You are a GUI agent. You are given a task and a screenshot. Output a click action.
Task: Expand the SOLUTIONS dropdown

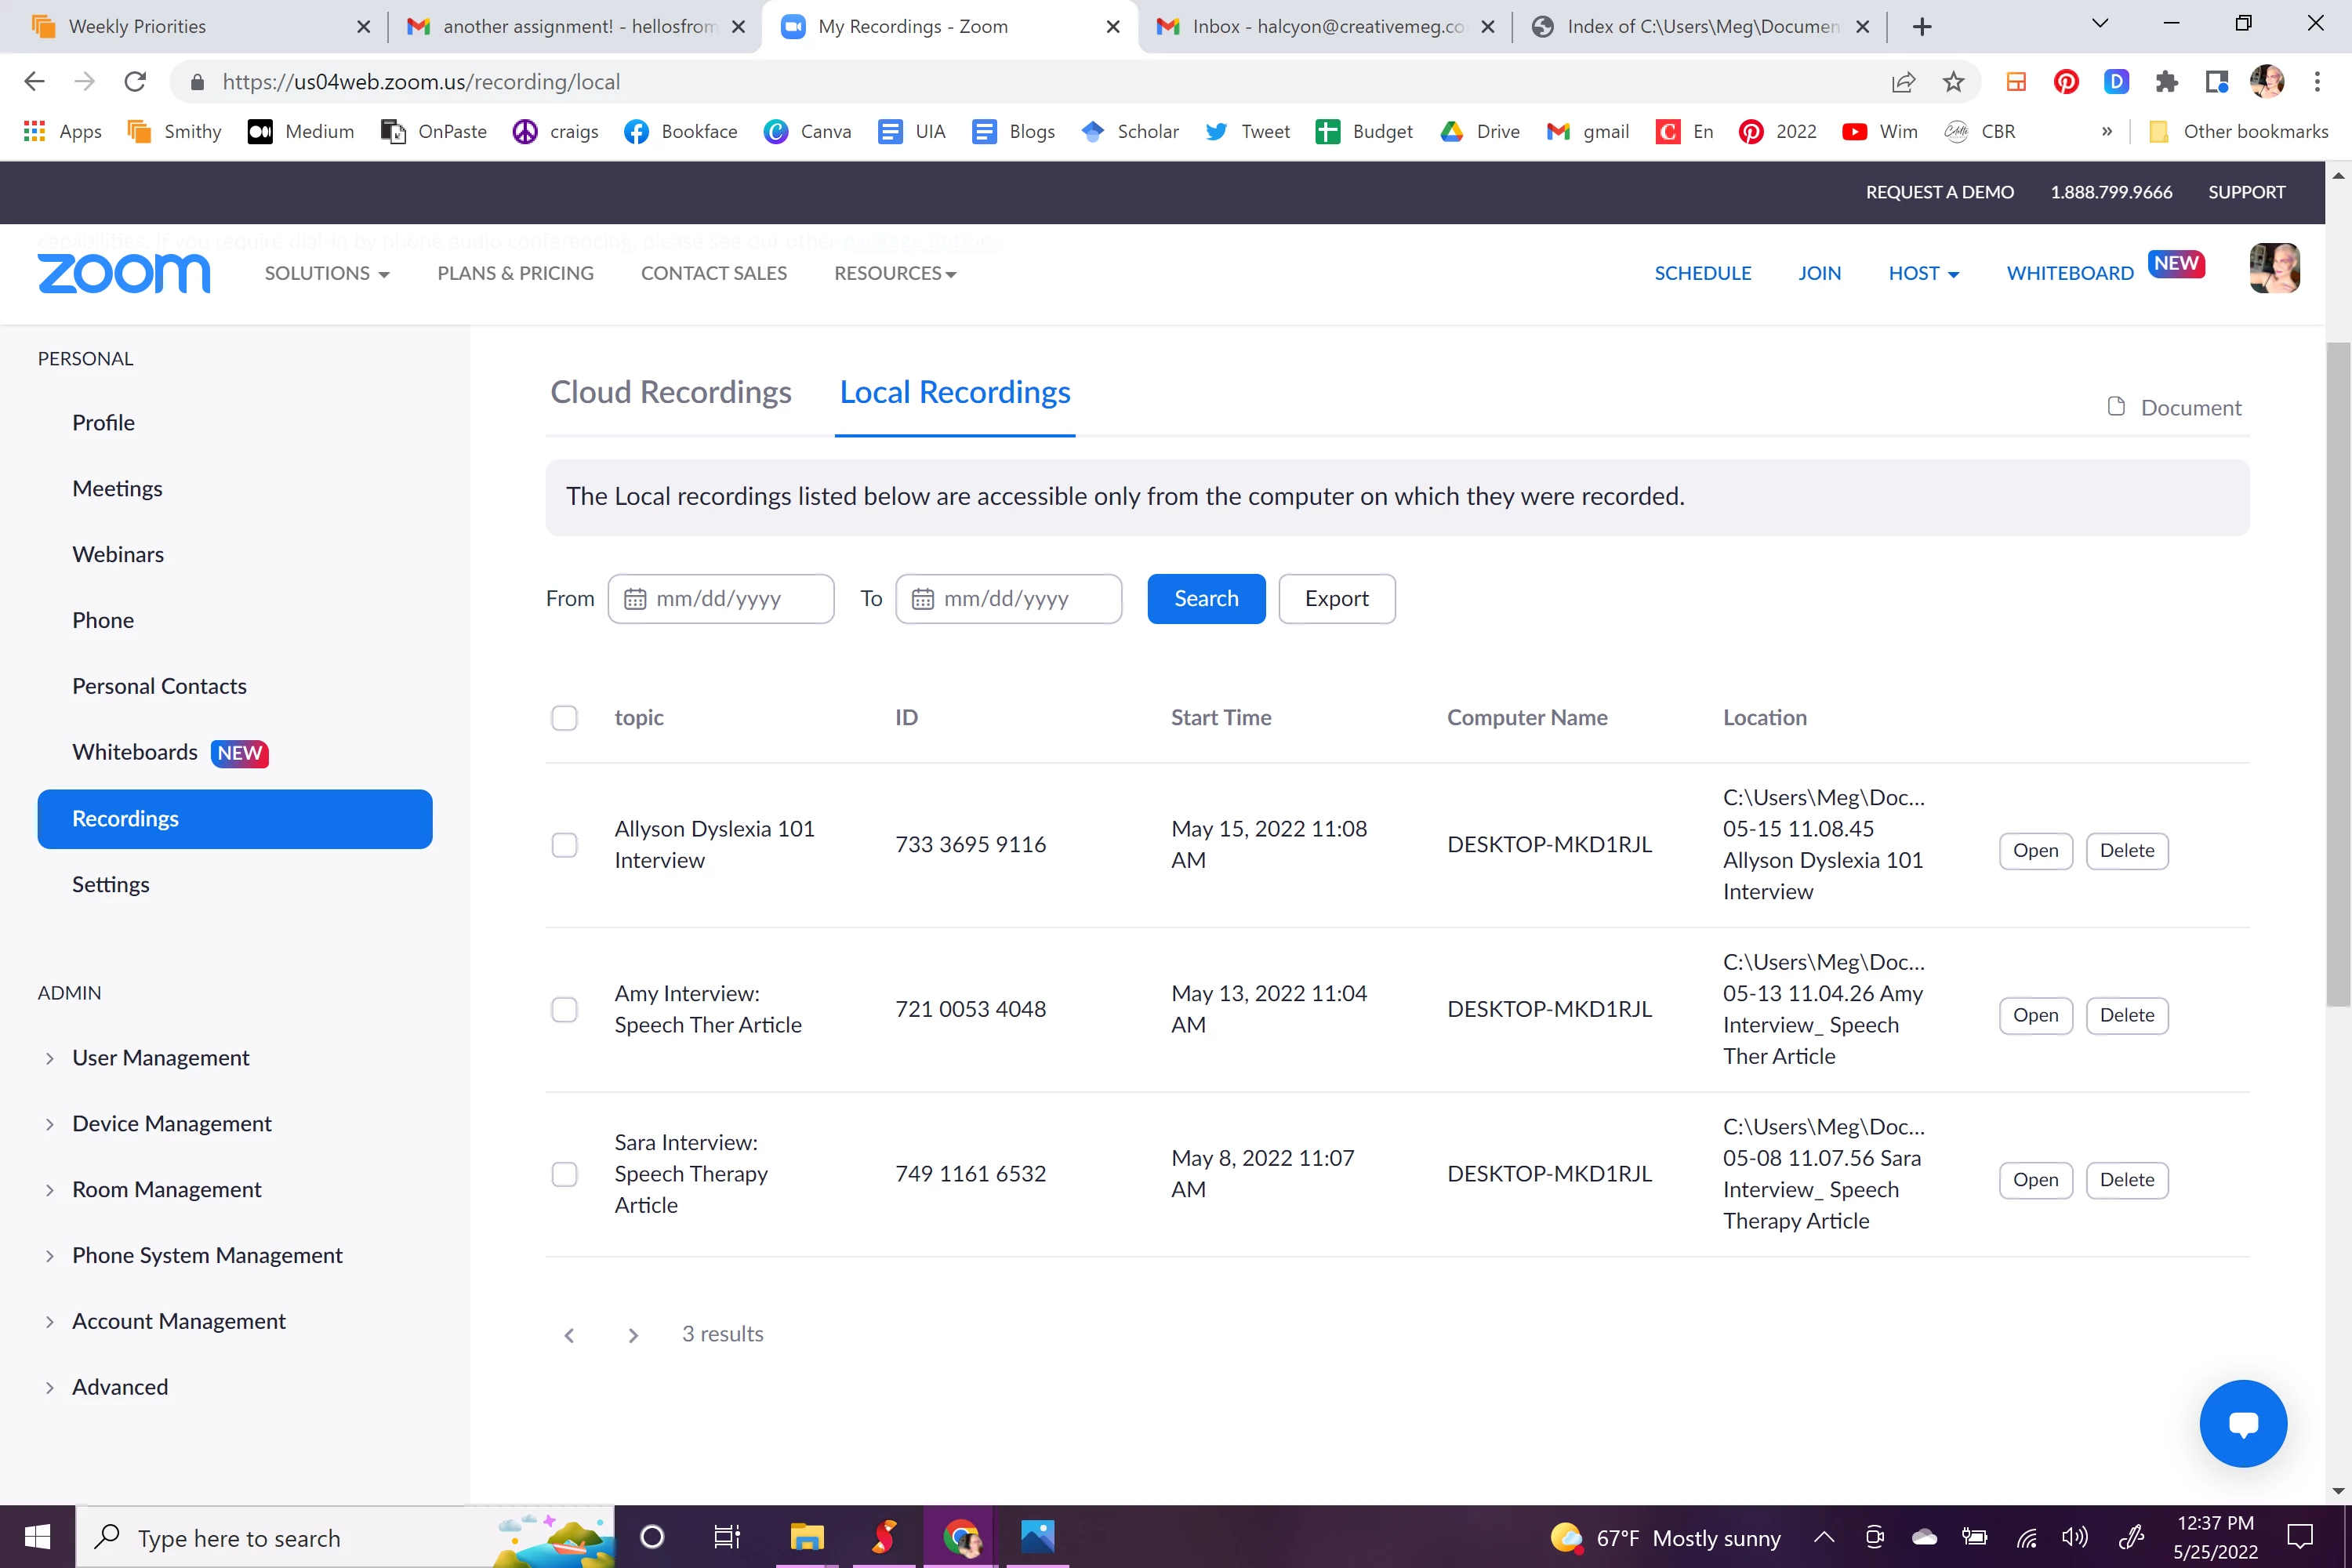(326, 273)
